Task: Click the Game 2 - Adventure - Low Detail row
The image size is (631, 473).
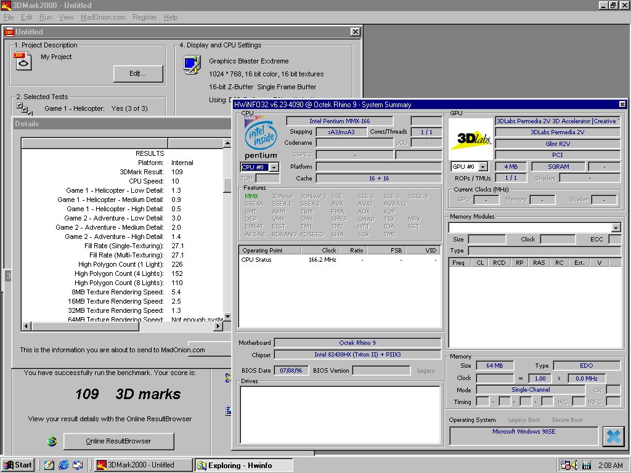Action: pyautogui.click(x=123, y=219)
